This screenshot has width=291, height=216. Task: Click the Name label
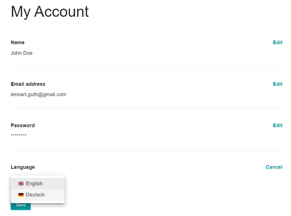click(18, 42)
